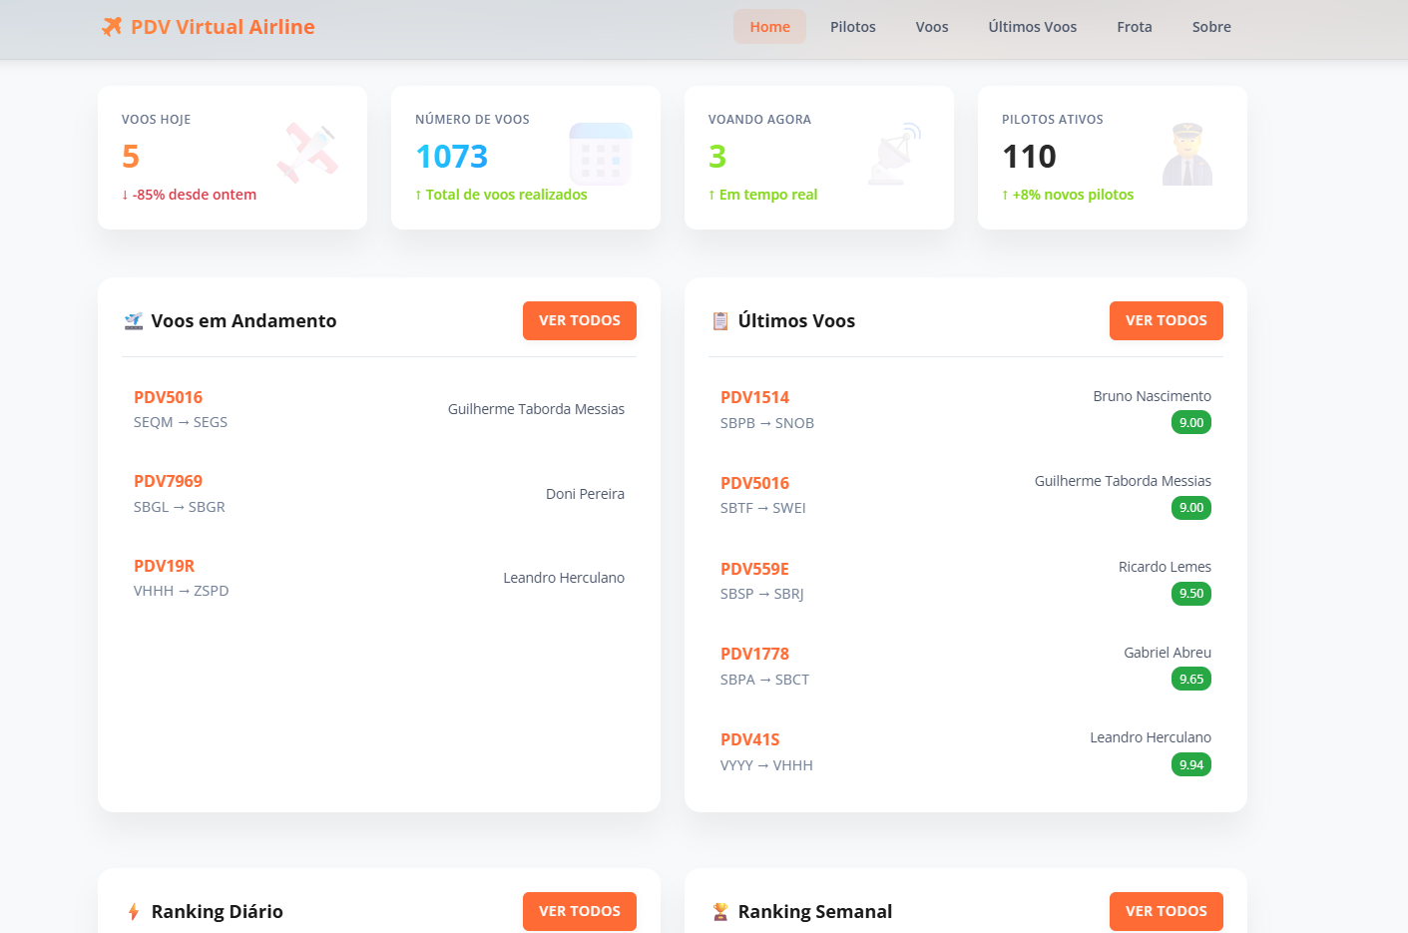
Task: Open flight PDV559E in latest flights
Action: point(754,569)
